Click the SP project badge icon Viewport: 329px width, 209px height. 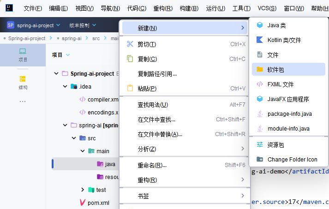click(x=11, y=25)
